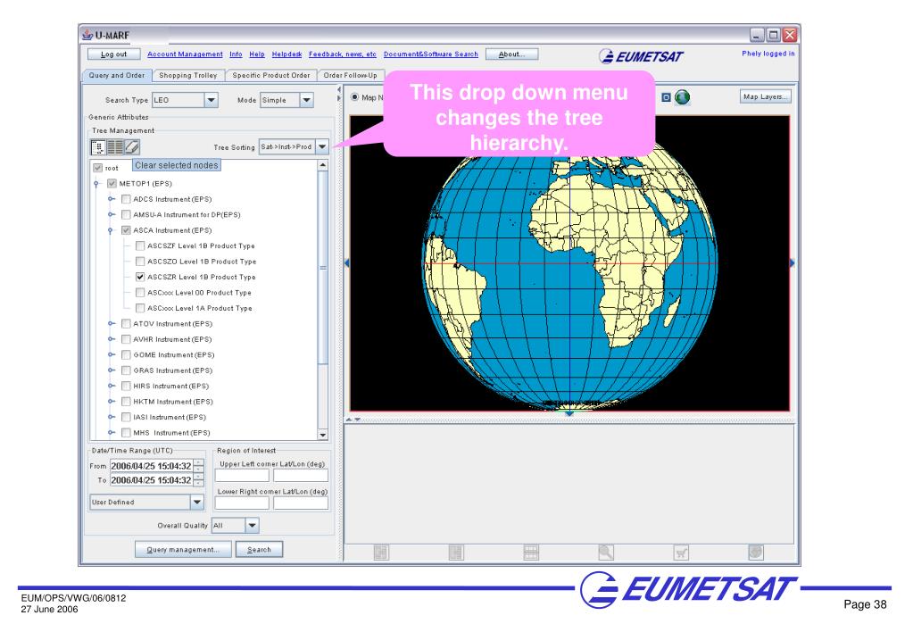
Task: Open the Overall Quality All dropdown
Action: (252, 526)
